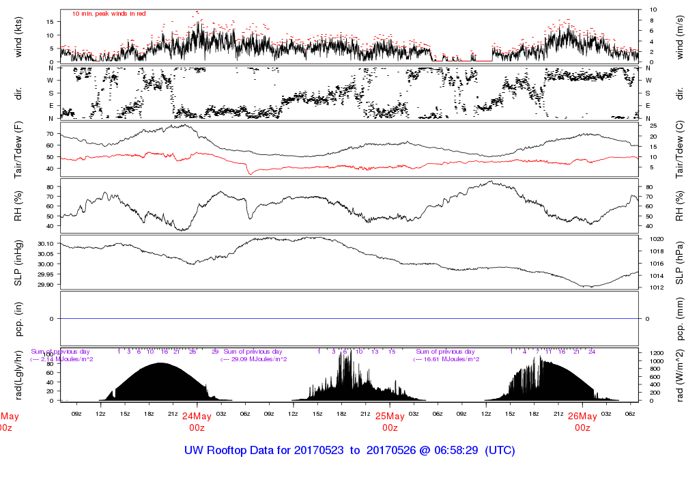Click the 'SLP (inHg)' axis label

coord(18,263)
